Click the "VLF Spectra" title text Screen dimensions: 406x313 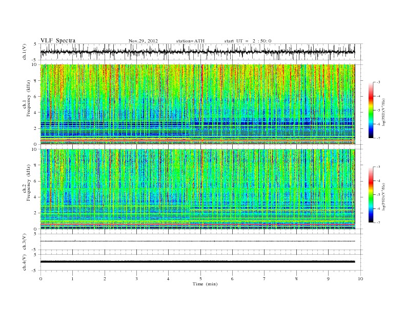pos(58,40)
